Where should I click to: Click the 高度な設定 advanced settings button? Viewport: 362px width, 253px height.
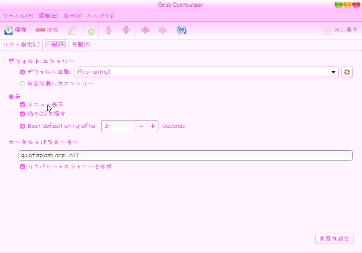(x=334, y=239)
